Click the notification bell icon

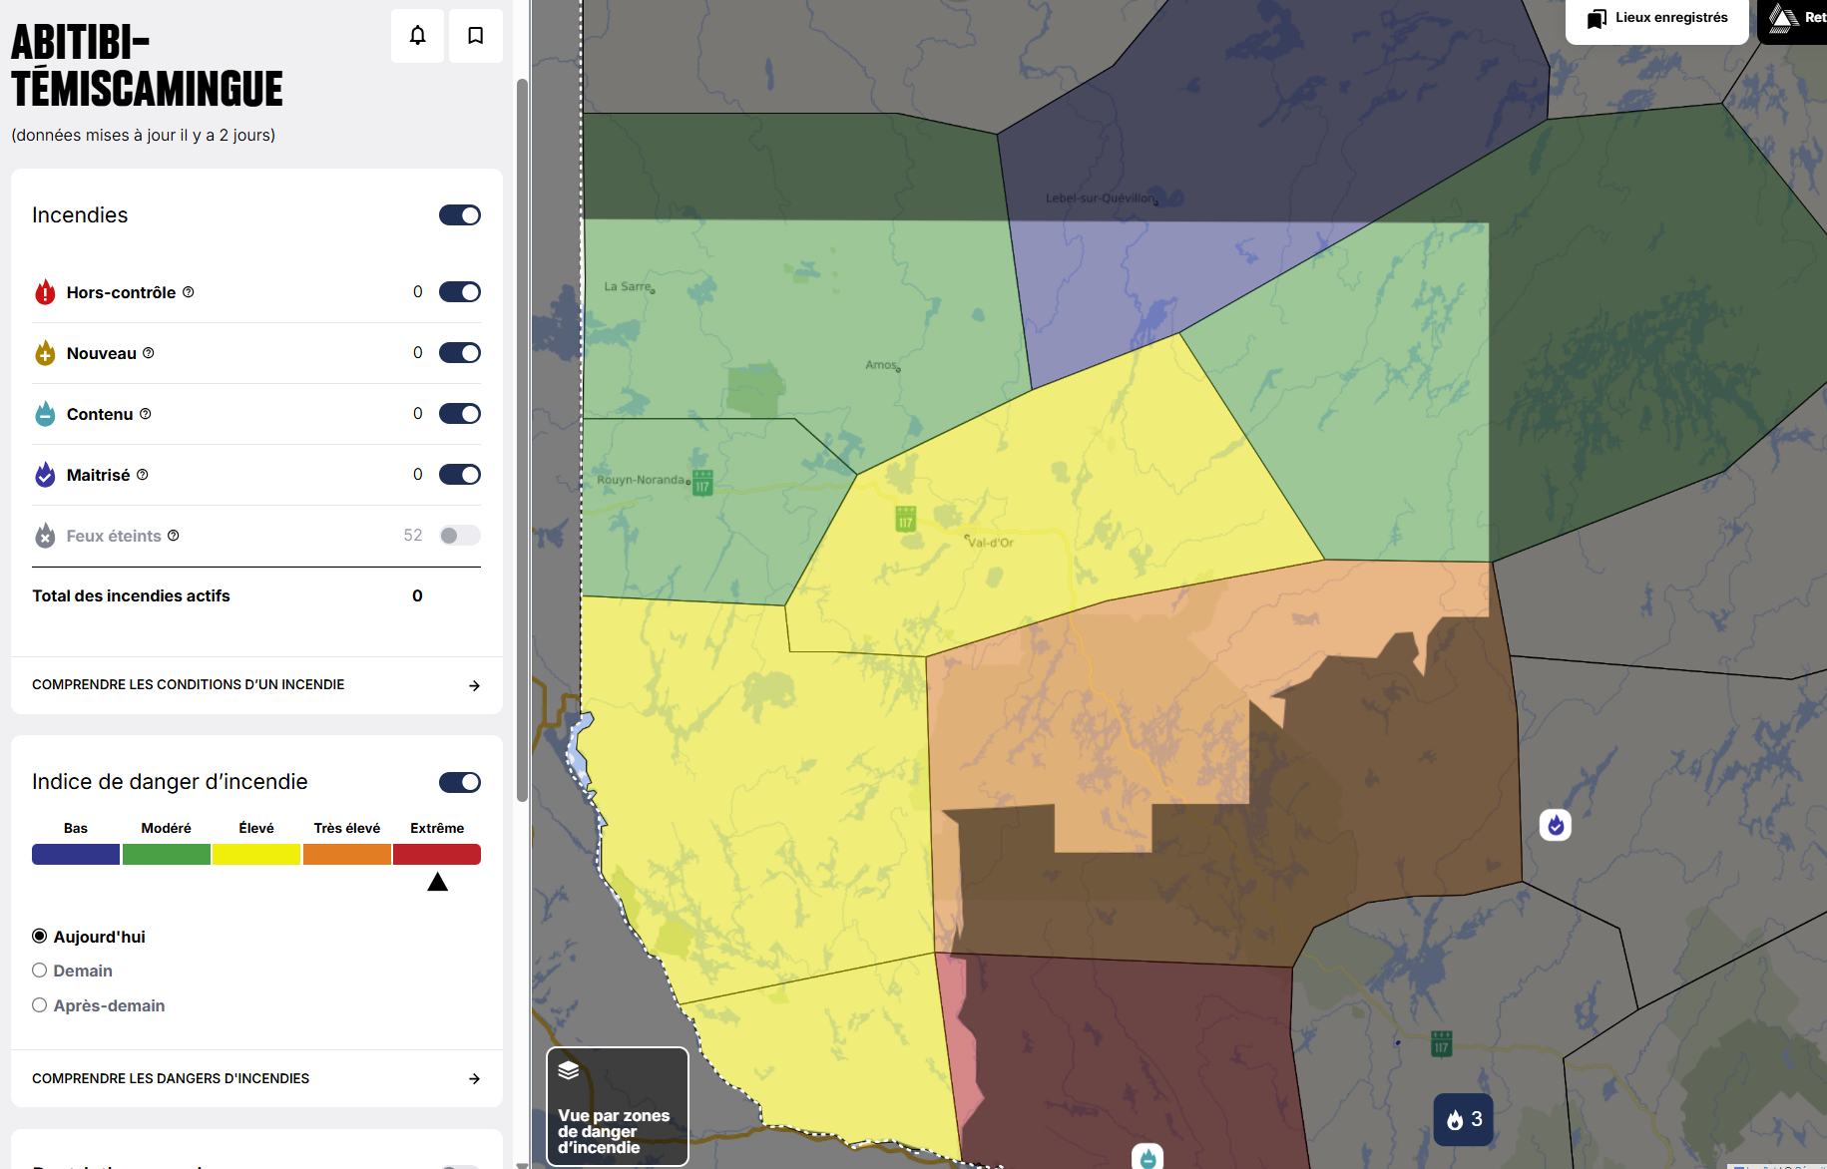click(x=417, y=36)
